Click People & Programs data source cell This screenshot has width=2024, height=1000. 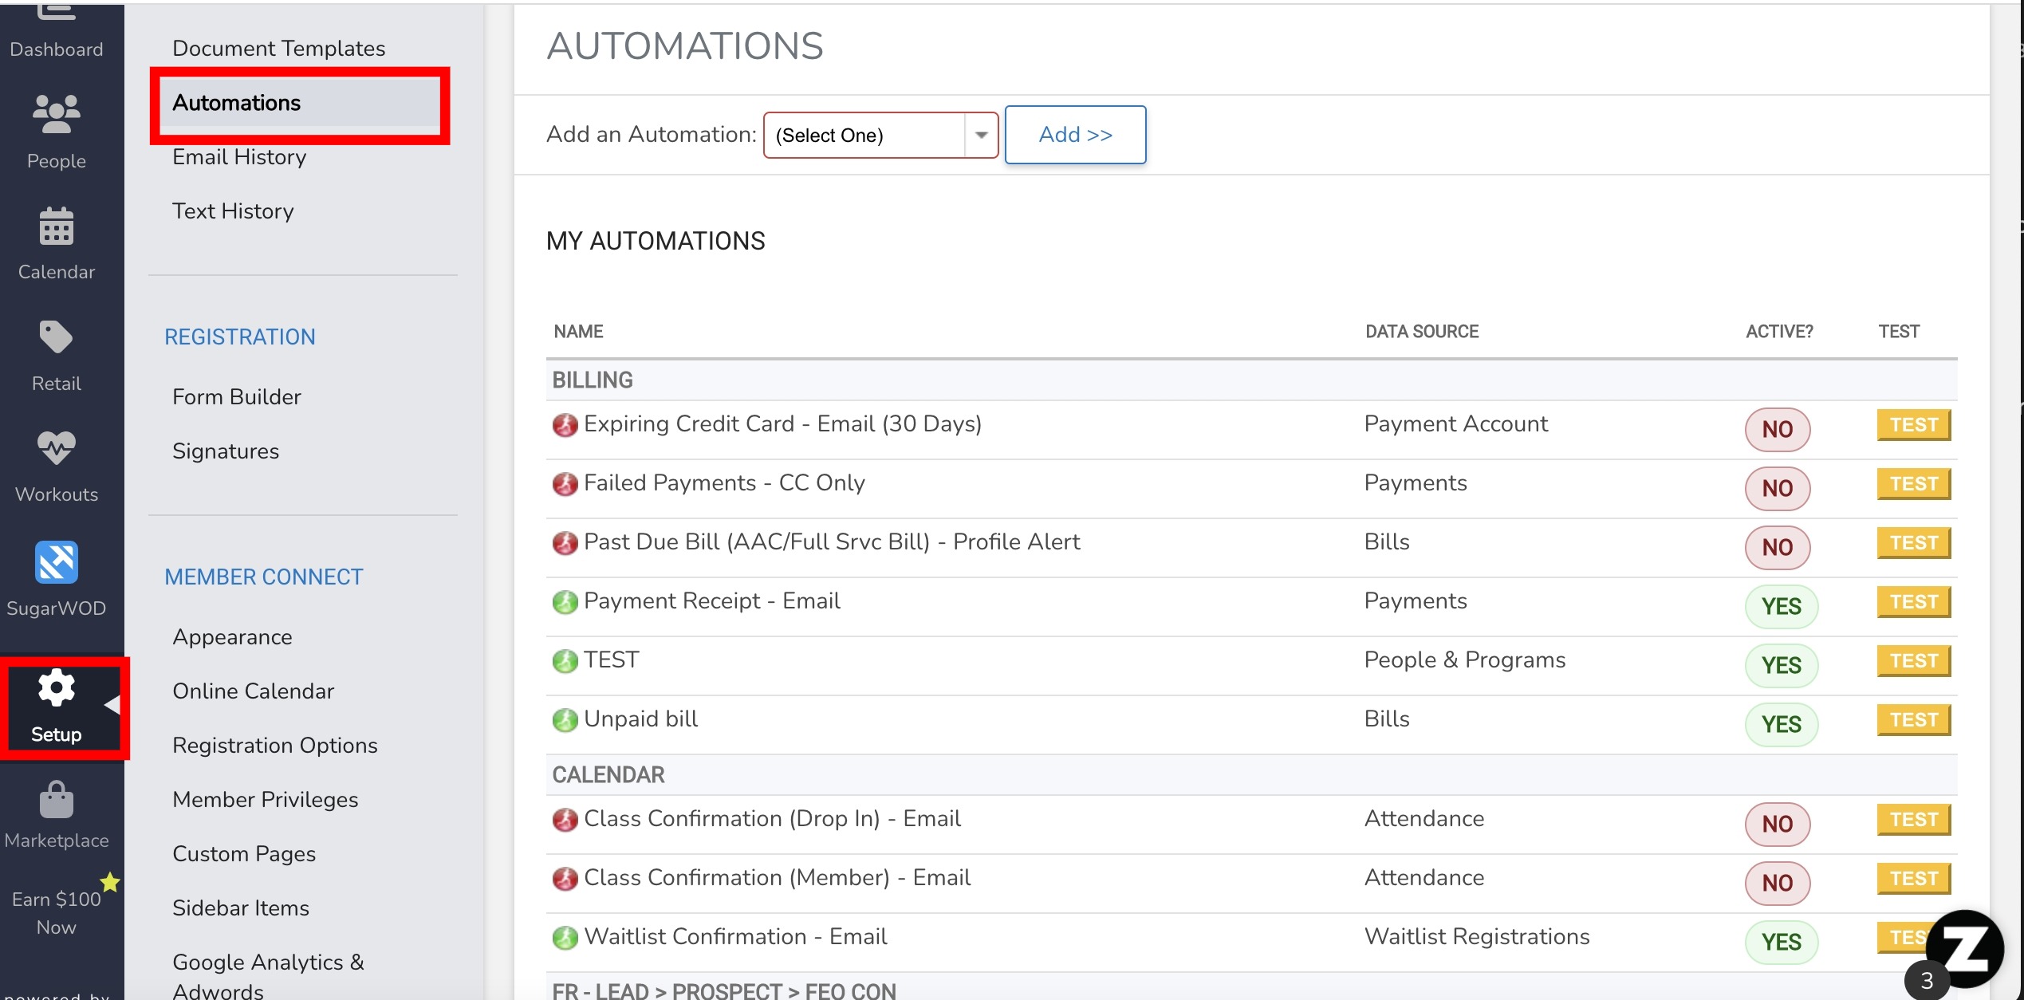(1465, 659)
